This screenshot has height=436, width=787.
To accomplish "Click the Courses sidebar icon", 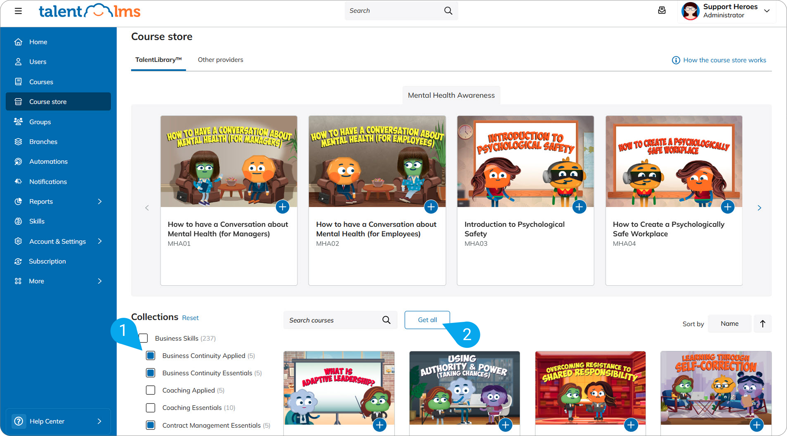I will [18, 82].
